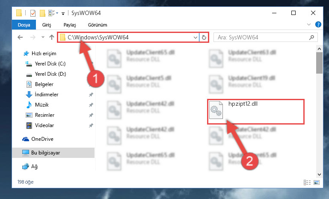This screenshot has width=329, height=199.
Task: Click the search magnifier icon
Action: (311, 37)
